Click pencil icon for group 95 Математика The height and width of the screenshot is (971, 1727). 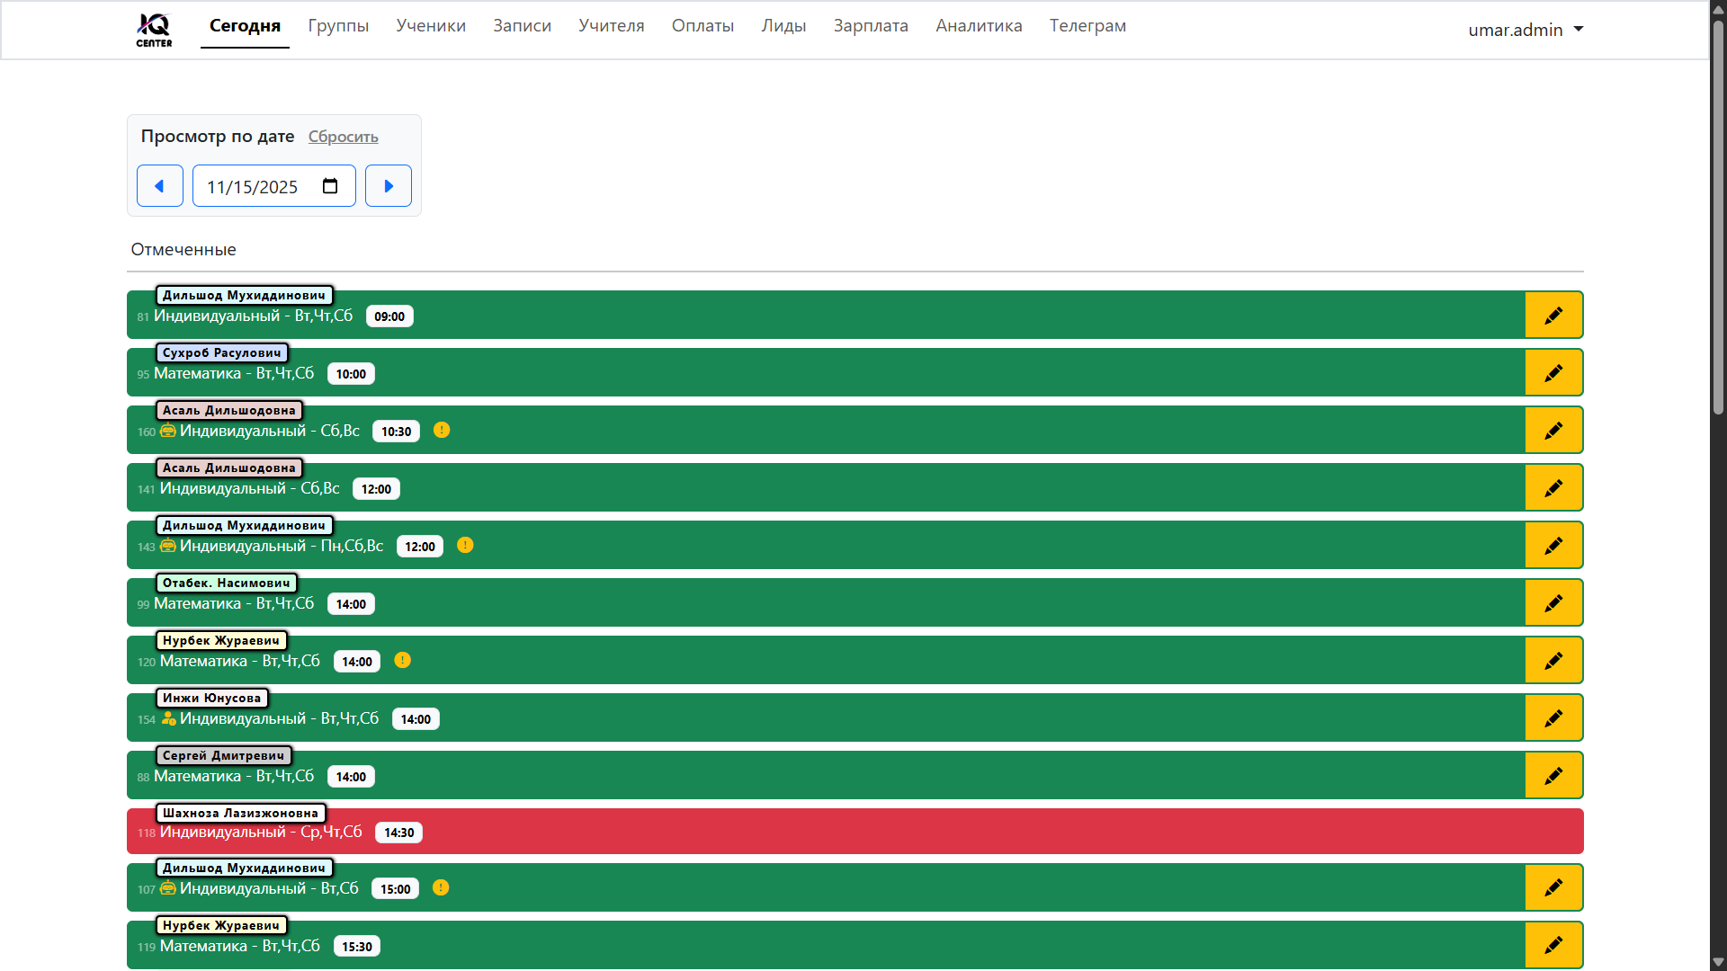[1553, 373]
